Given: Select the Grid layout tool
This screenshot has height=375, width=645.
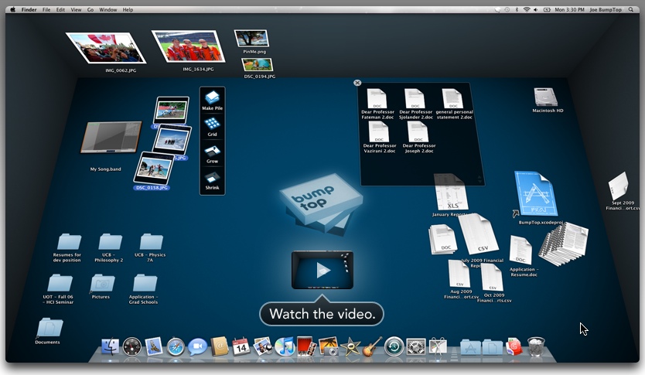Looking at the screenshot, I should click(212, 127).
